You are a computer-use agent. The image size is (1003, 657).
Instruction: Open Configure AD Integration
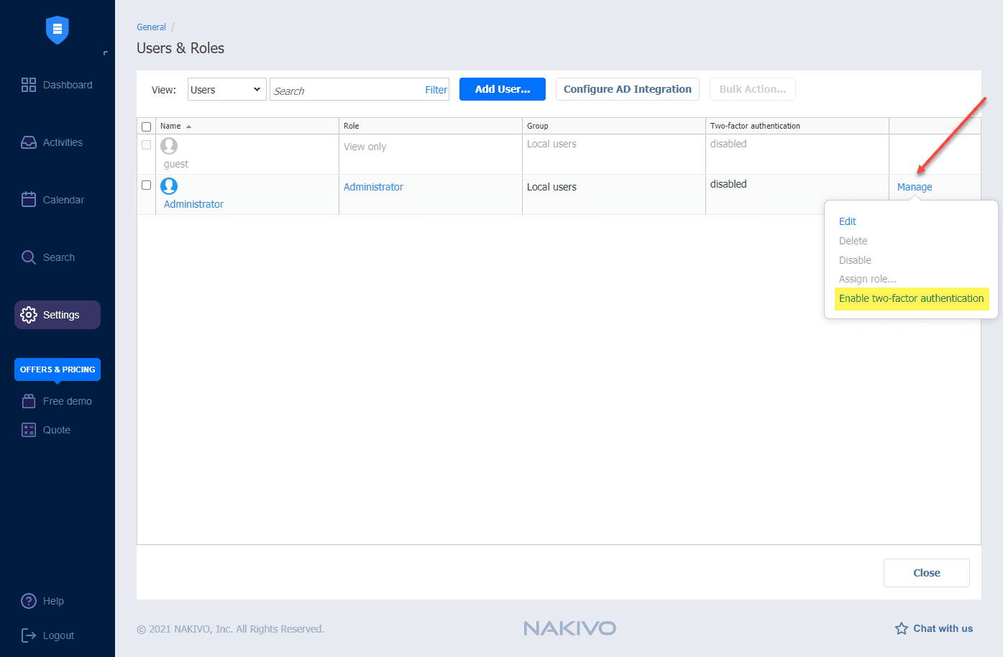coord(627,88)
